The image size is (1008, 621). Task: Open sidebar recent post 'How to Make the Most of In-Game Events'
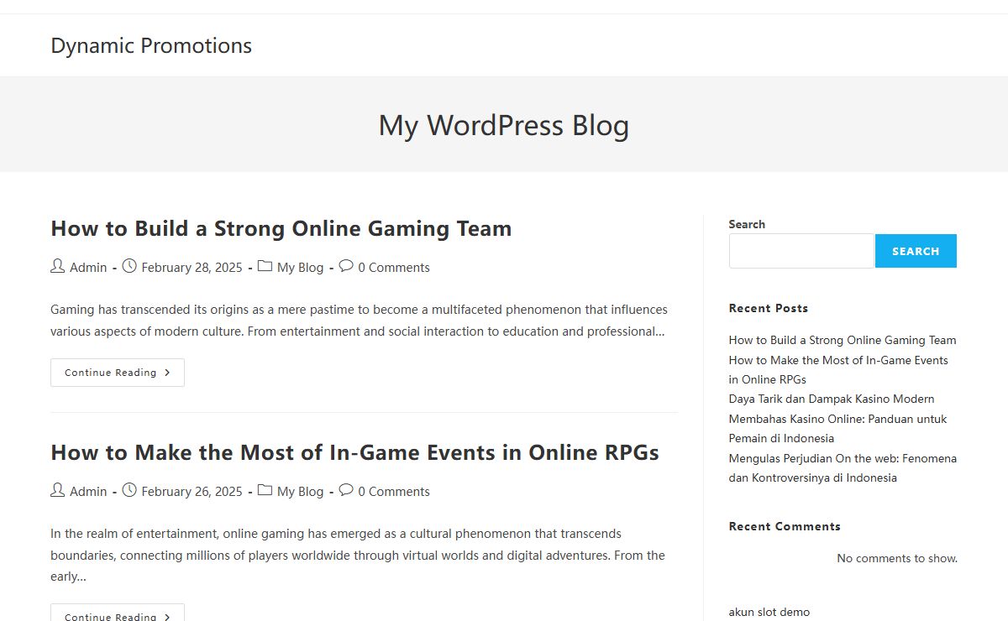[x=838, y=369]
